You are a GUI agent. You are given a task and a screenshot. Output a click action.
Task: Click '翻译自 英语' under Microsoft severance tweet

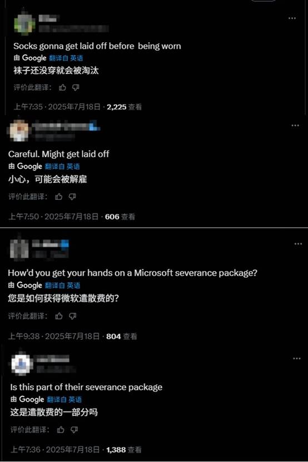click(x=62, y=285)
